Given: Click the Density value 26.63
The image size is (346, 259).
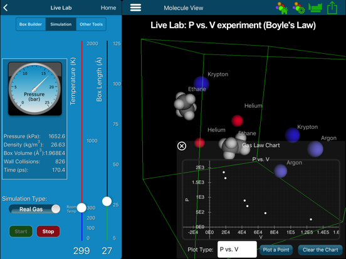Looking at the screenshot, I should 58,145.
